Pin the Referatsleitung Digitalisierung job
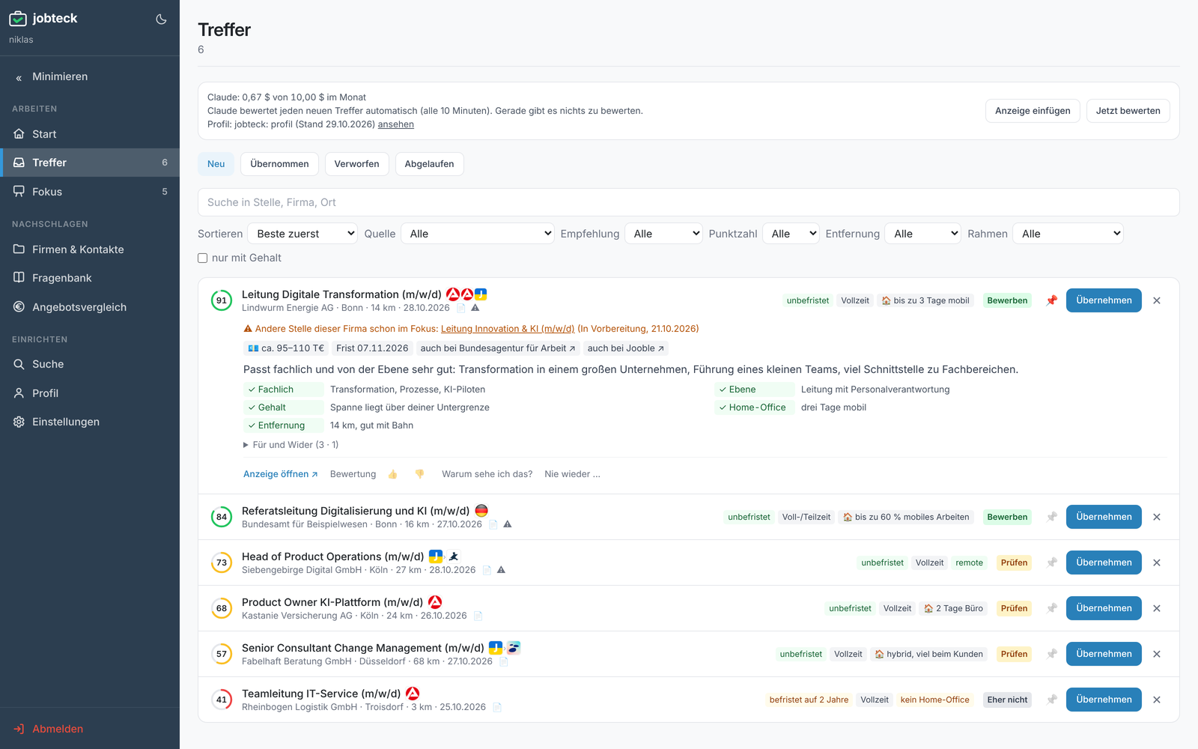This screenshot has height=749, width=1198. click(1052, 517)
